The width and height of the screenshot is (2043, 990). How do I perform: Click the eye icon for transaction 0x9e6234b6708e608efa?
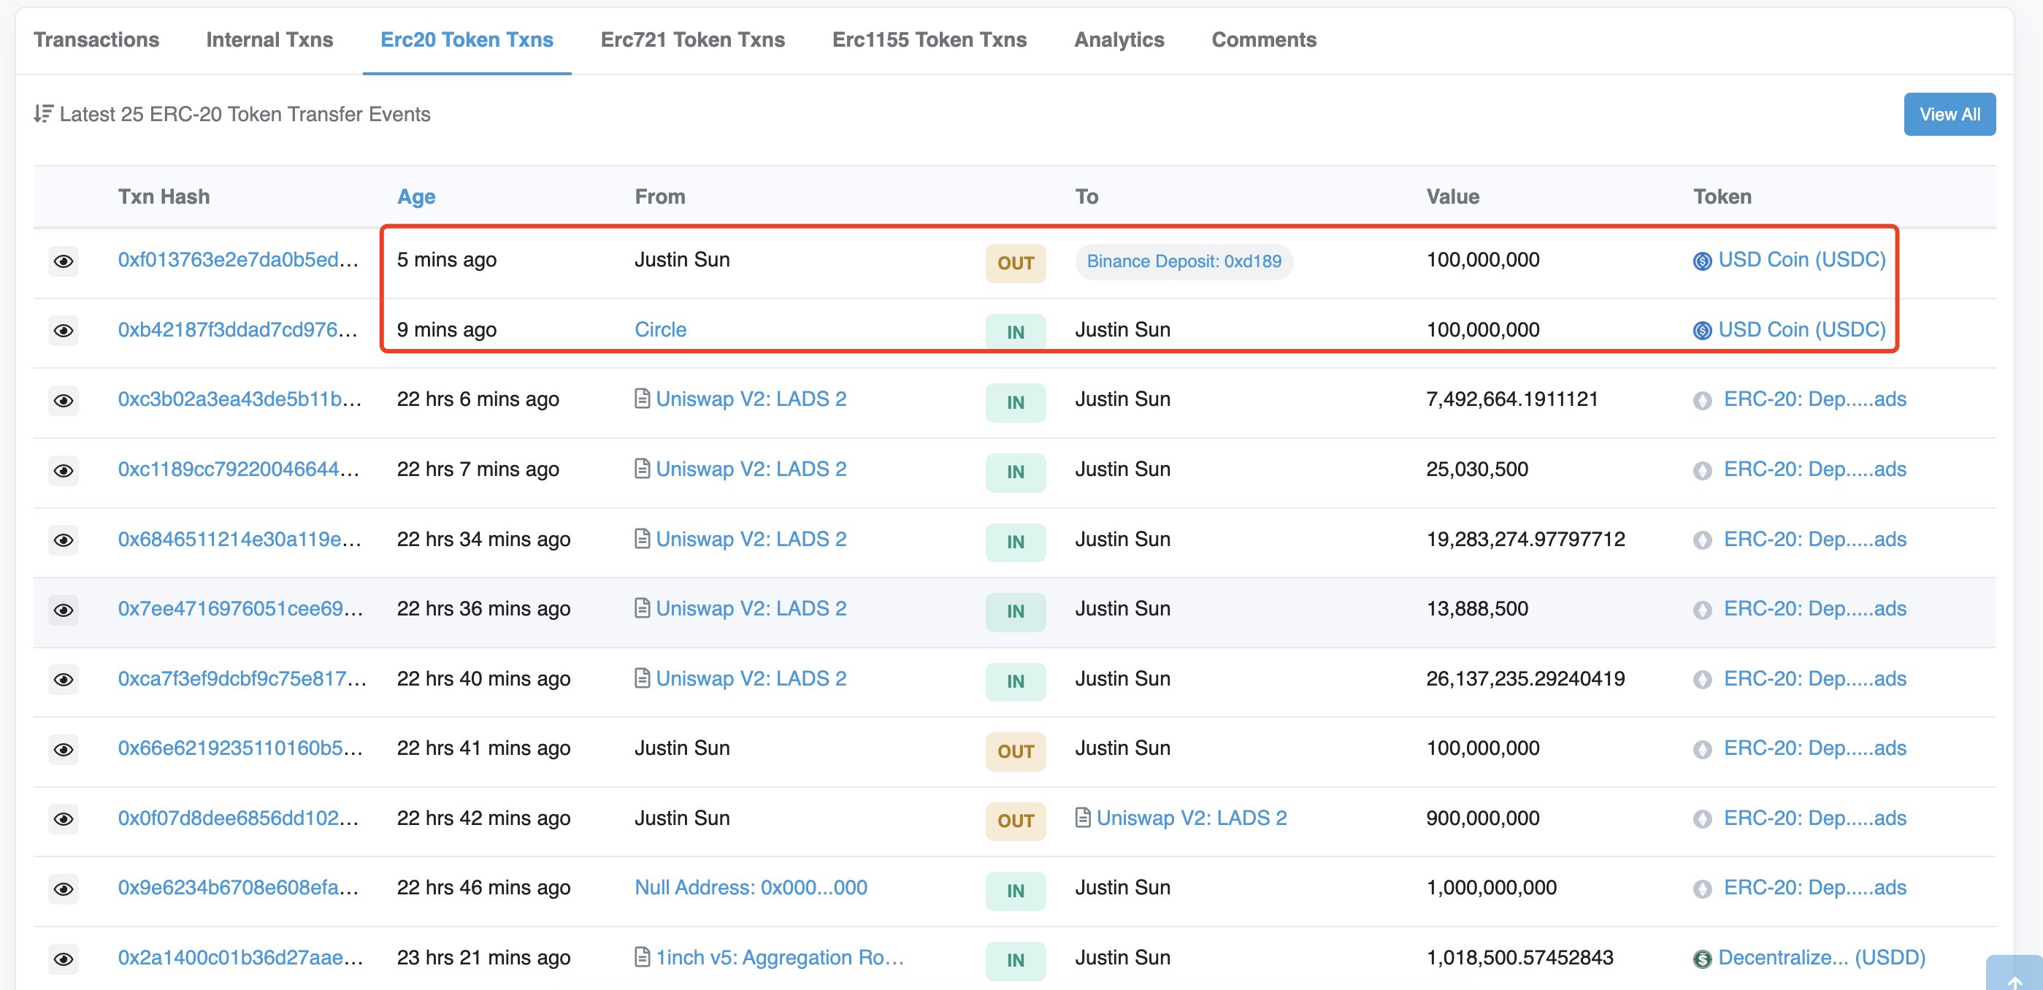coord(64,889)
